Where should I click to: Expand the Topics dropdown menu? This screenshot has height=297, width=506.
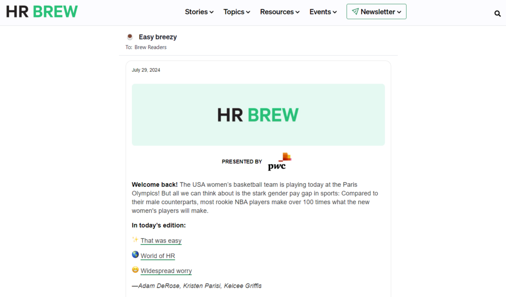237,12
